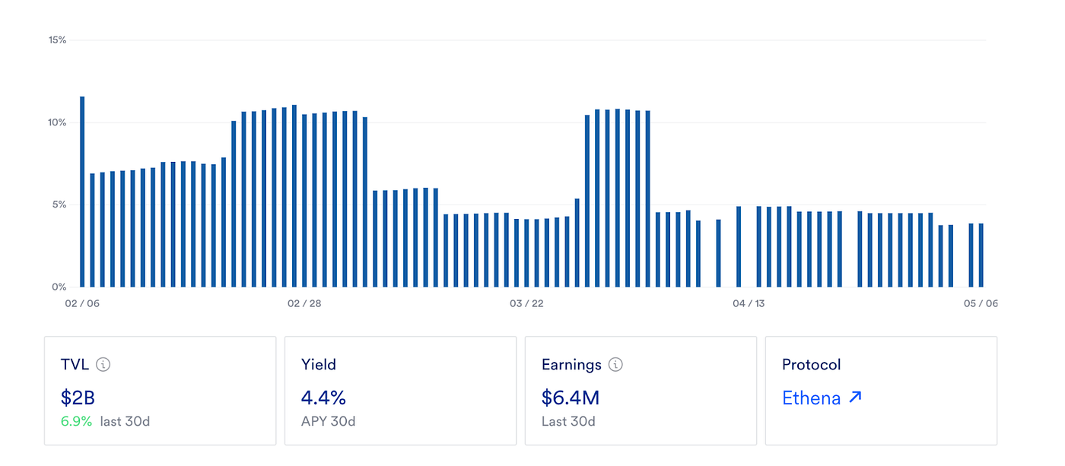Viewport: 1065px width, 466px height.
Task: Click the 04 / 13 date label
Action: [x=749, y=303]
